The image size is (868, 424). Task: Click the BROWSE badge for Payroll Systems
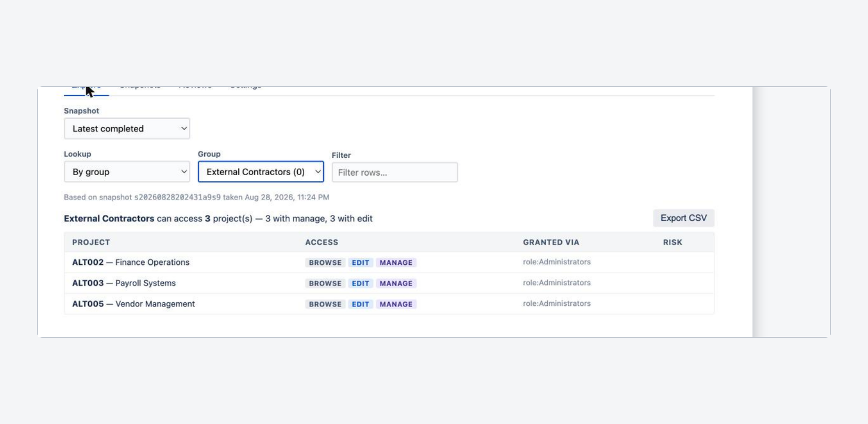pyautogui.click(x=325, y=284)
